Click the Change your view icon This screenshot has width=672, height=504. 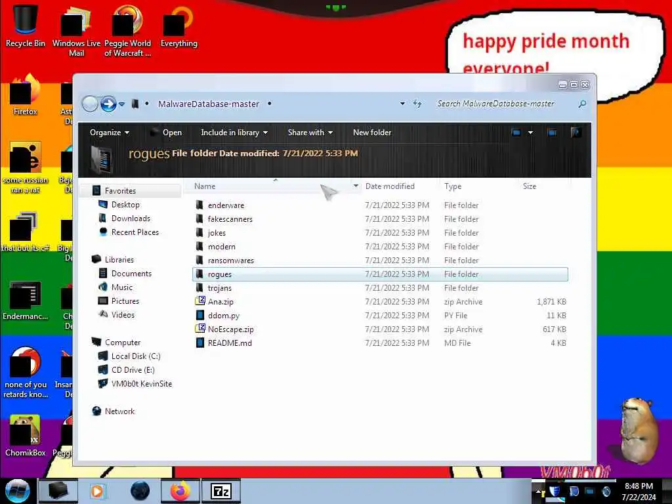(516, 133)
